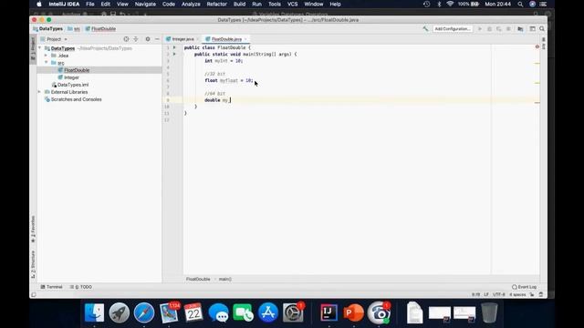This screenshot has height=328, width=584.
Task: Click the Collapse All icon in Project panel
Action: (x=136, y=39)
